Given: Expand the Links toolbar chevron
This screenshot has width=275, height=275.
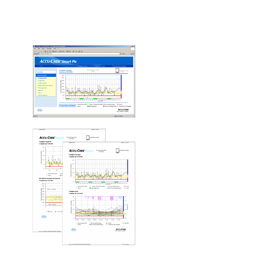Looking at the screenshot, I should pos(134,54).
